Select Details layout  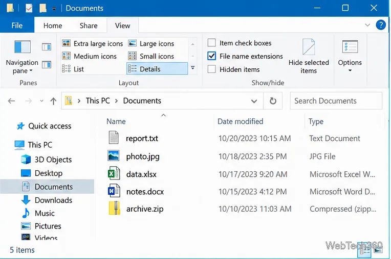[x=157, y=68]
